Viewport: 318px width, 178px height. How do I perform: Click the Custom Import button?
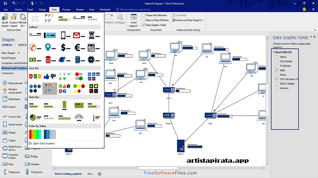14,20
